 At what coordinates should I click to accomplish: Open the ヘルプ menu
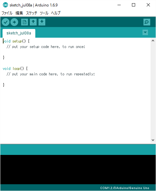(x=56, y=13)
